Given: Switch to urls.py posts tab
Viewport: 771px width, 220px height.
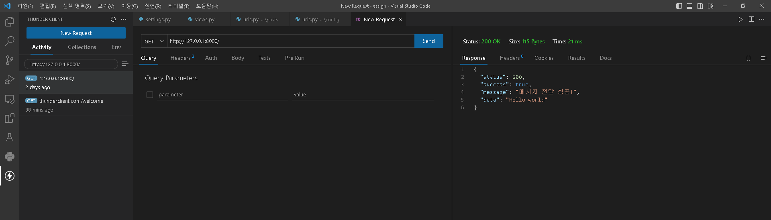Looking at the screenshot, I should [260, 19].
